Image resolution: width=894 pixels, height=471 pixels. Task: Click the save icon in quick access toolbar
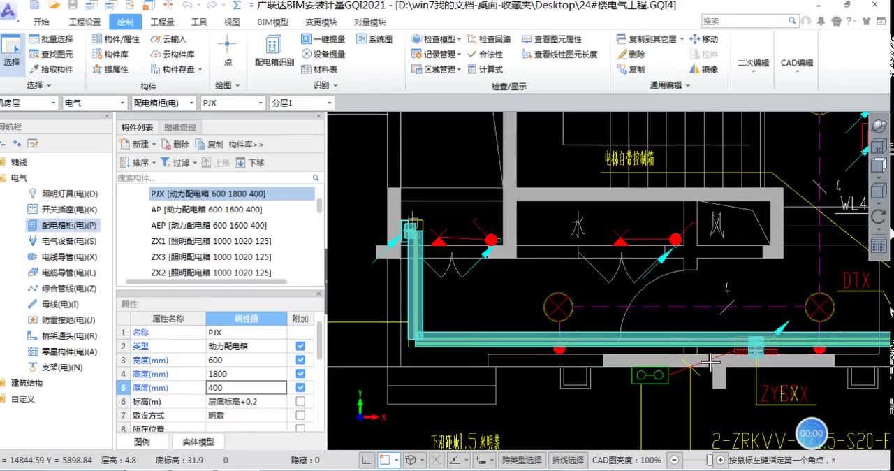click(x=73, y=5)
